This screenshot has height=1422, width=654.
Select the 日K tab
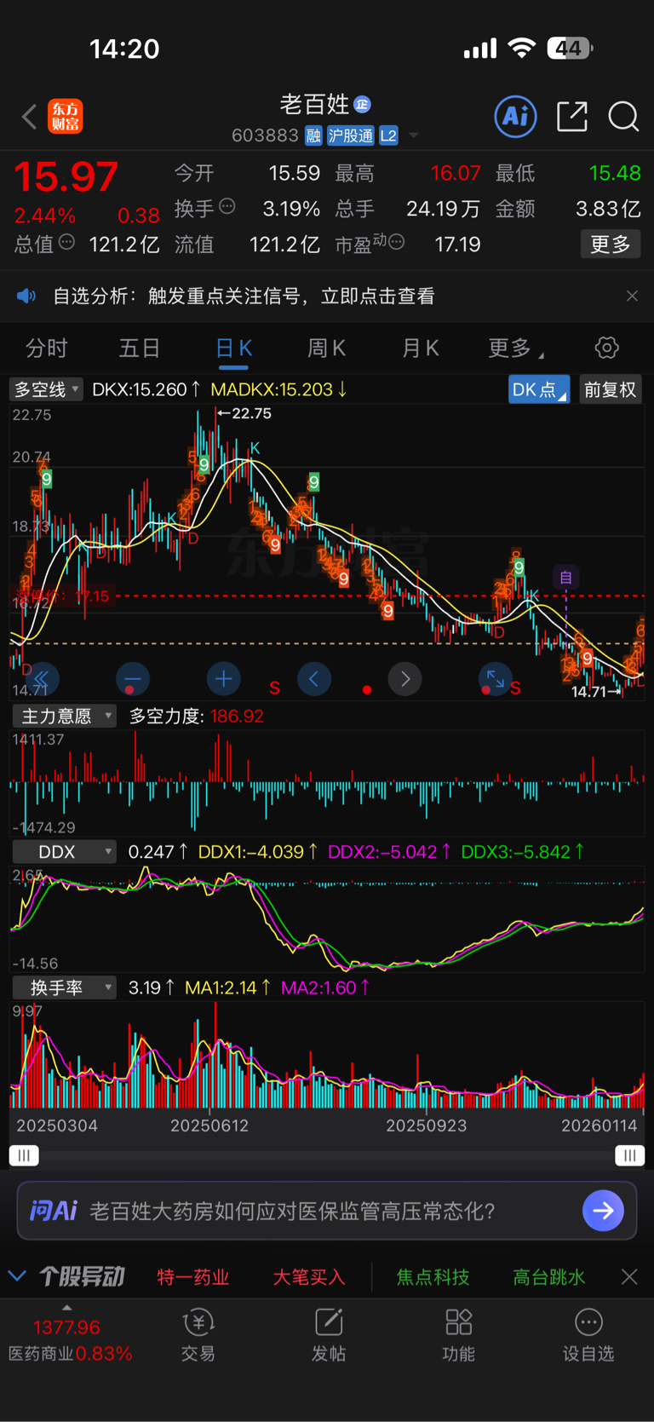pos(233,348)
